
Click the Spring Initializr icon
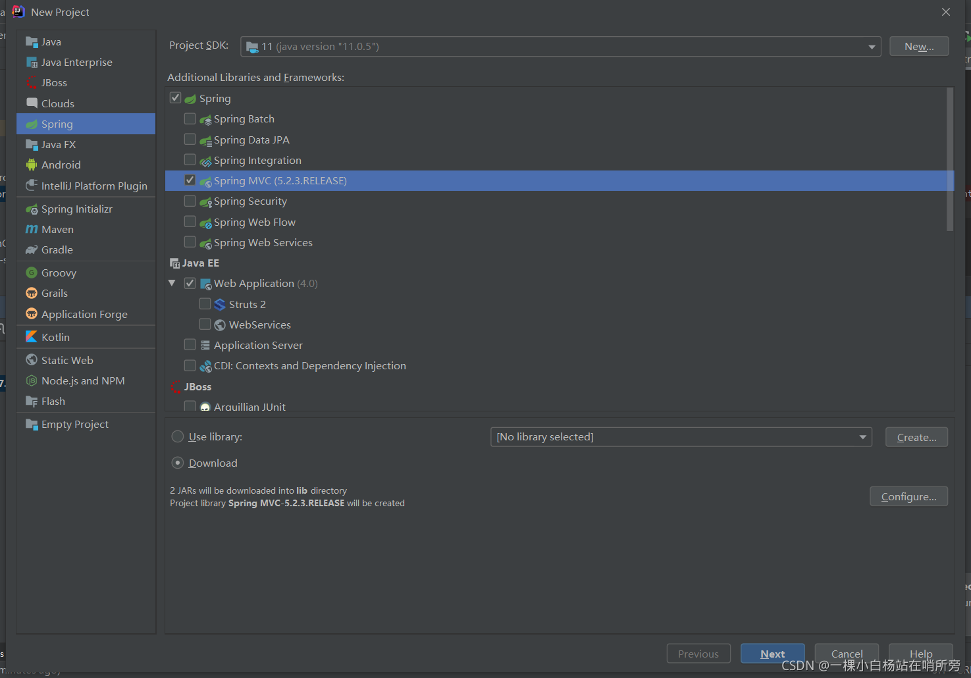[x=32, y=209]
